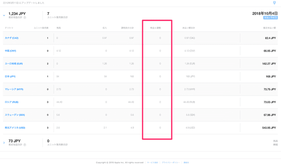The height and width of the screenshot is (165, 281).
Task: Open the マレーシア (MYR) territory link
Action: [14, 89]
